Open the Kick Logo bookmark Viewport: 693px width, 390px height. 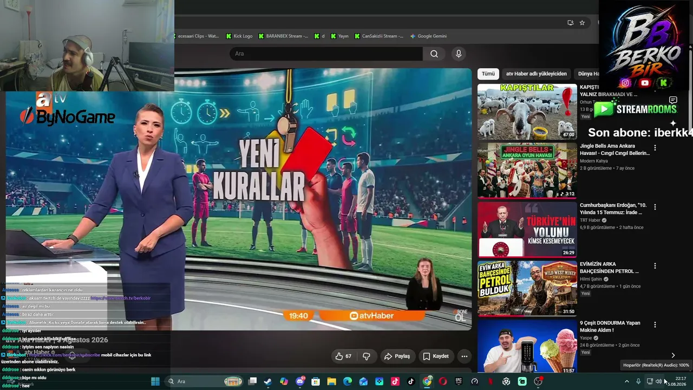[x=239, y=36]
